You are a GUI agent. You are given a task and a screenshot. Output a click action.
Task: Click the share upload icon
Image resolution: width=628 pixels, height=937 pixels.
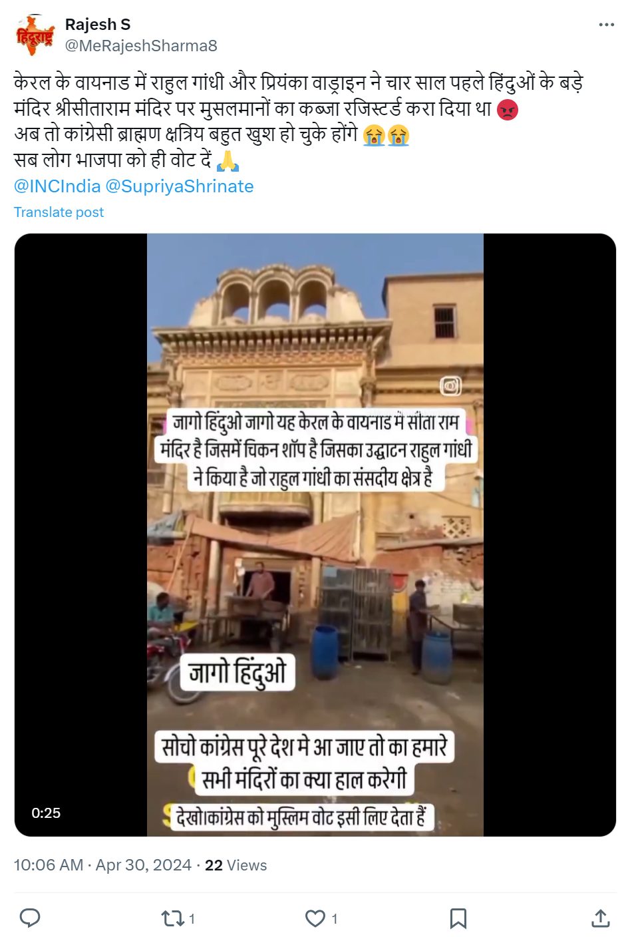[600, 918]
